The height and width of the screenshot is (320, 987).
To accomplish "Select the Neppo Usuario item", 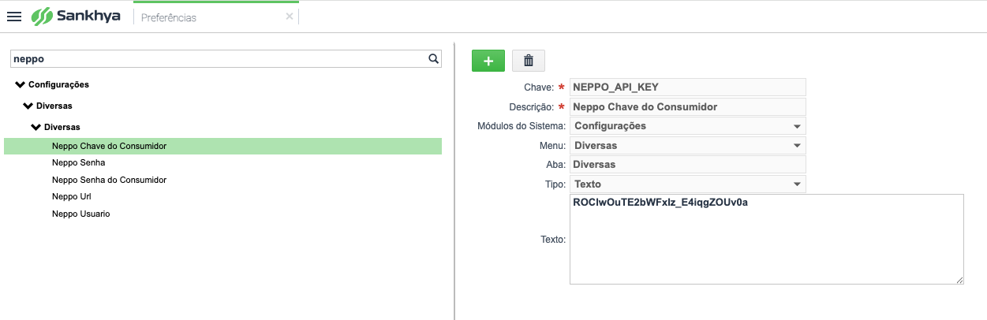I will pos(80,214).
